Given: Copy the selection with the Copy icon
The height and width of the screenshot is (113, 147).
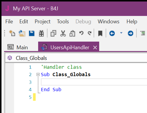Looking at the screenshot, I should pyautogui.click(x=53, y=33).
